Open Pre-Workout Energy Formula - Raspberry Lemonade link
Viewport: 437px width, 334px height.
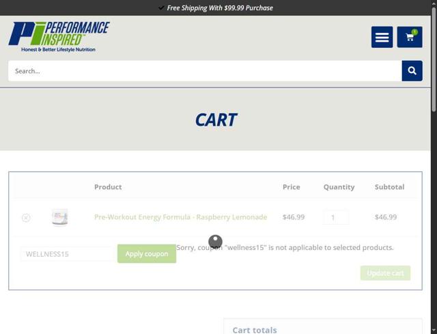[x=180, y=217]
